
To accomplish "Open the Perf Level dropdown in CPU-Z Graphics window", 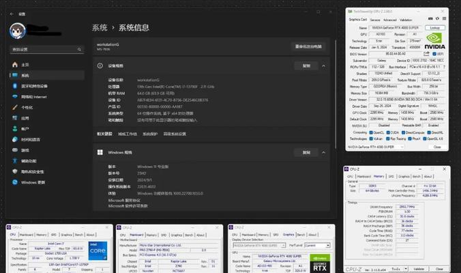I will [317, 245].
